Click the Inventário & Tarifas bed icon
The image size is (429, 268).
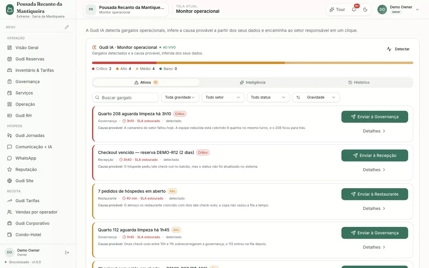pyautogui.click(x=10, y=70)
